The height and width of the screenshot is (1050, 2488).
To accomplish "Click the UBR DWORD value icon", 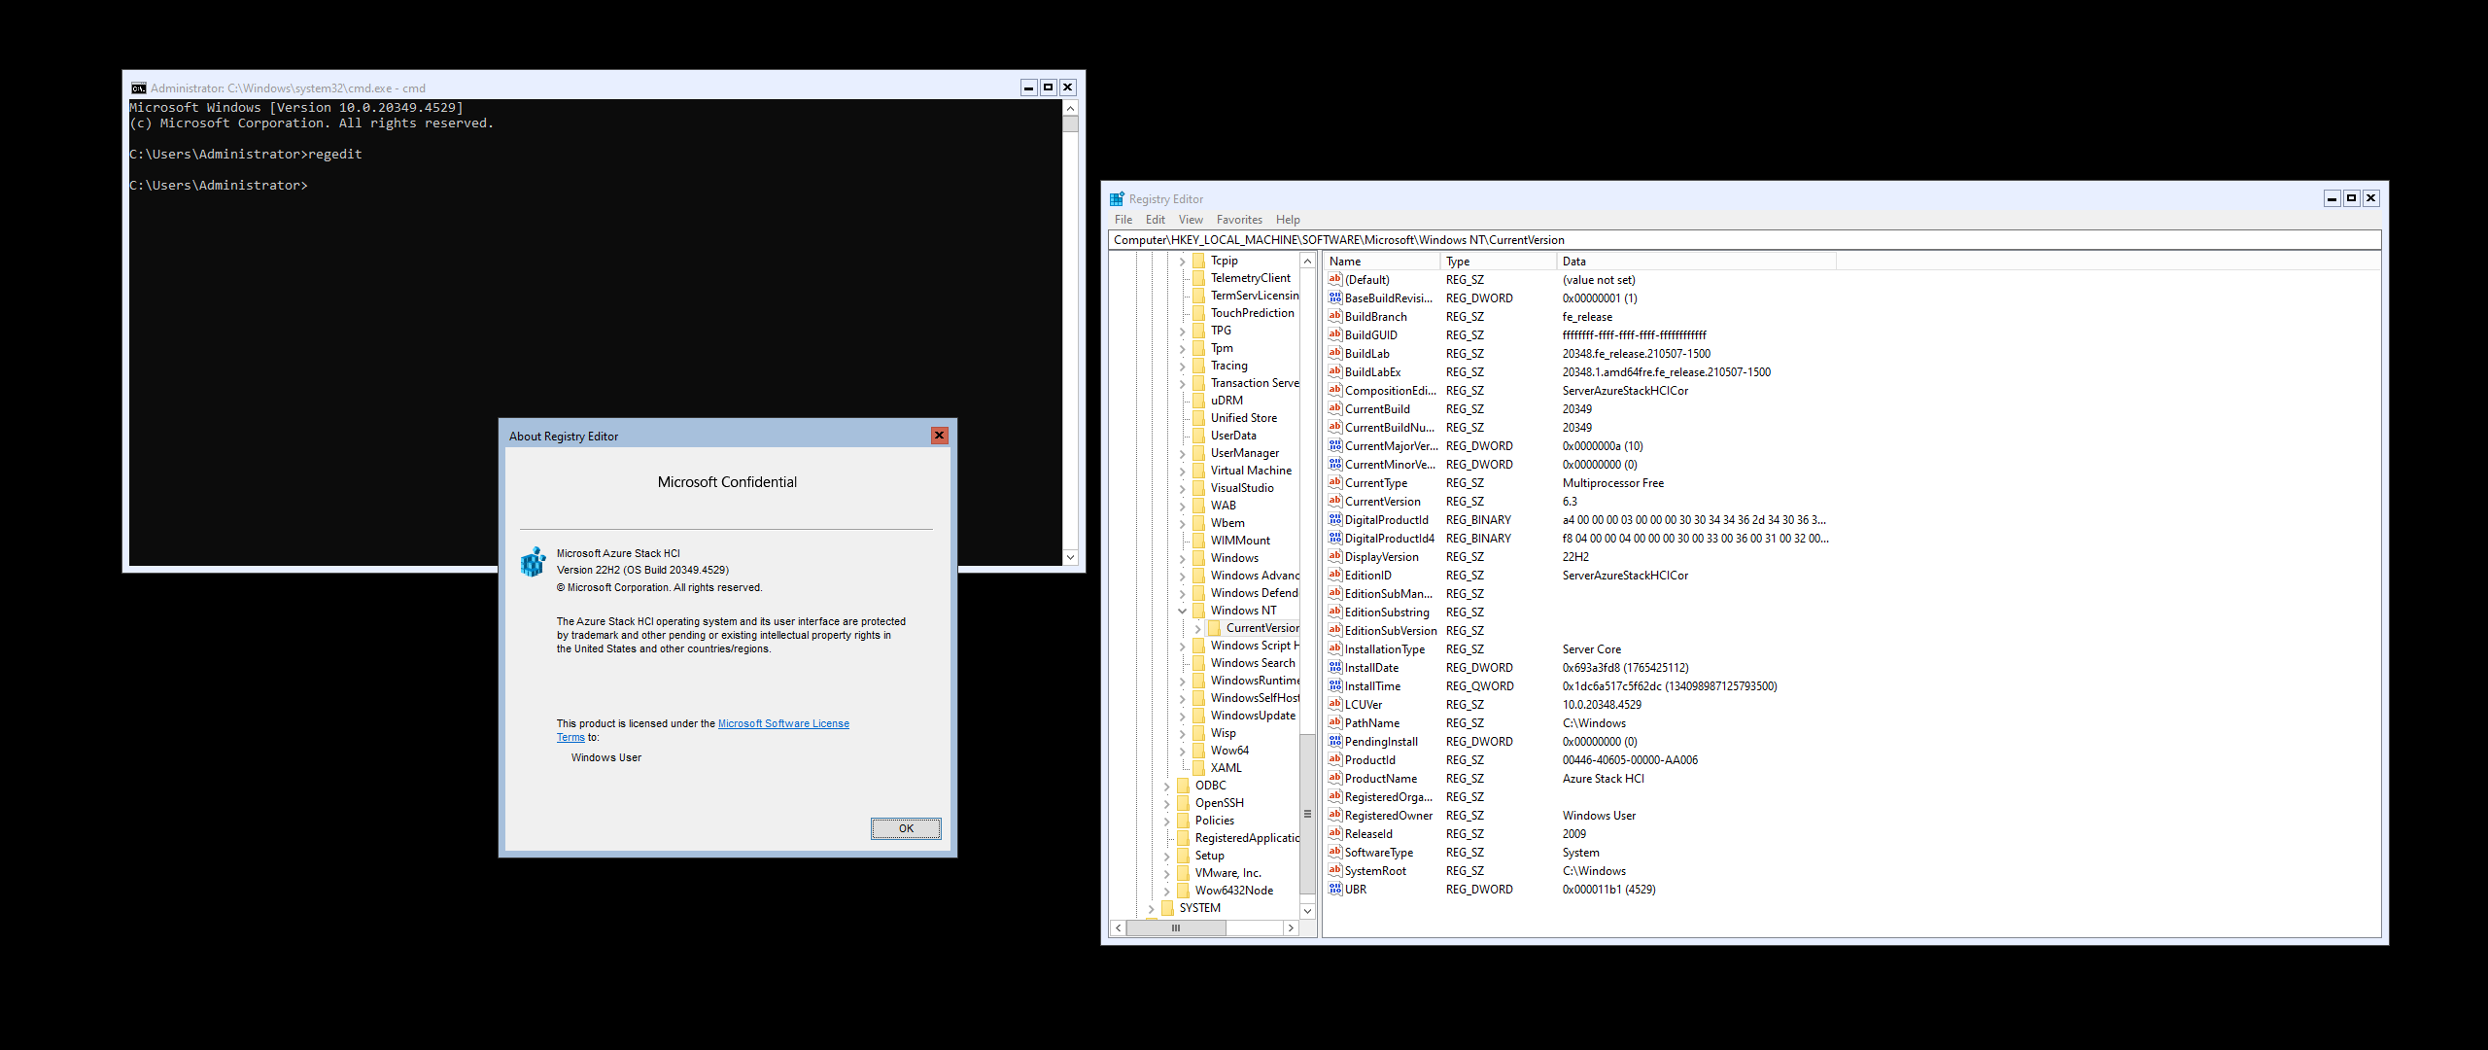I will pyautogui.click(x=1335, y=890).
